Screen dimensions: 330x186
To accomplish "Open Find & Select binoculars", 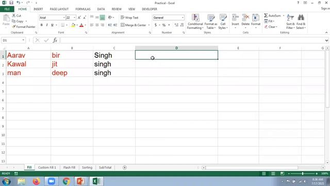I will [x=301, y=22].
